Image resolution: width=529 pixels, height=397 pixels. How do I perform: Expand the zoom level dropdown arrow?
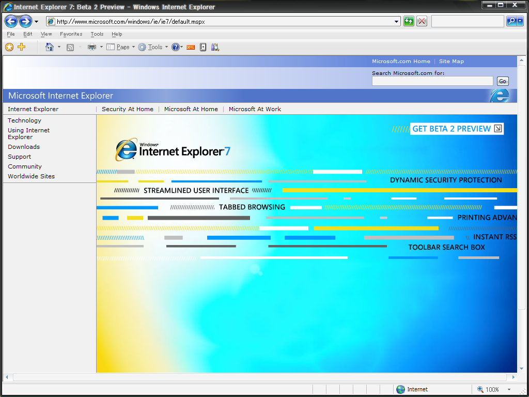tap(509, 390)
